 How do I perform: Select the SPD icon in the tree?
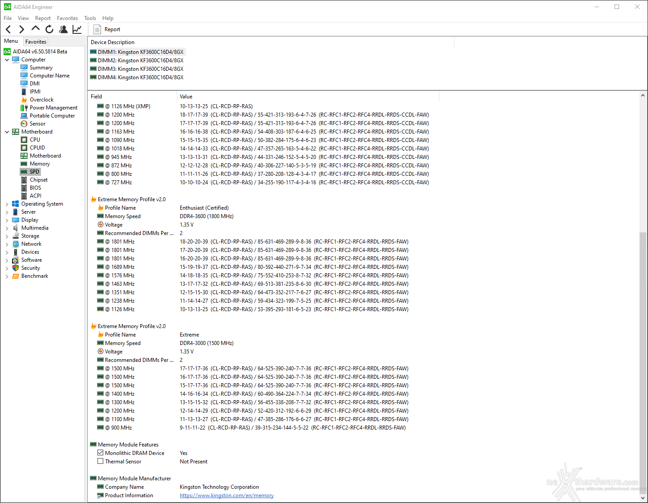[24, 172]
